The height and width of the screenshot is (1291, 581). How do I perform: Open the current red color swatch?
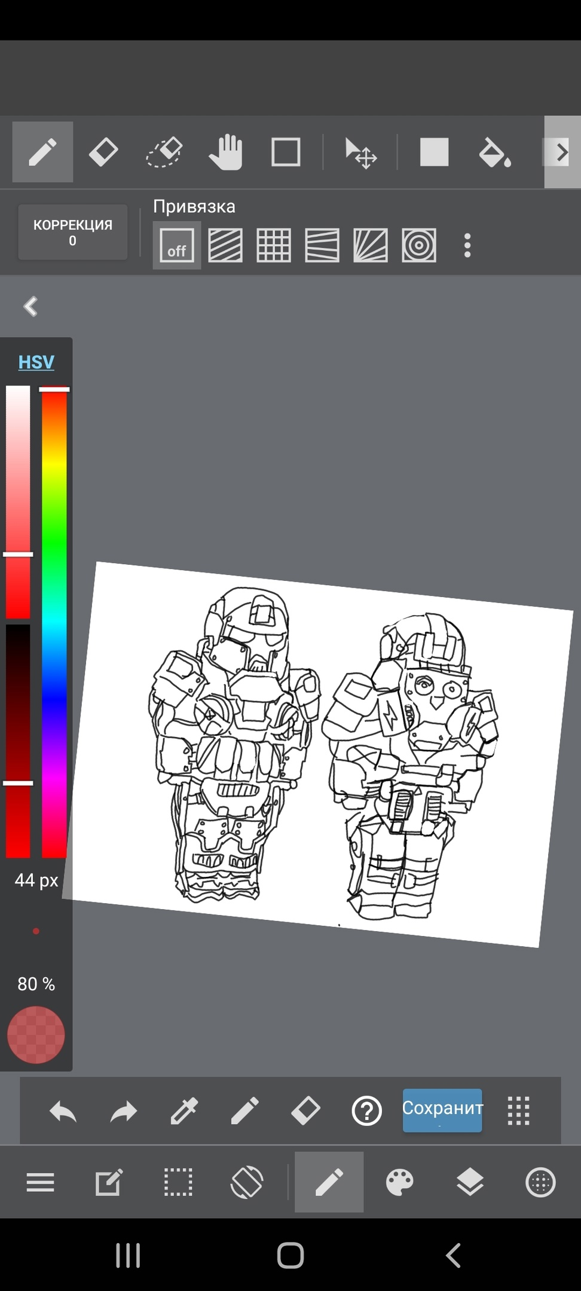[x=36, y=1035]
